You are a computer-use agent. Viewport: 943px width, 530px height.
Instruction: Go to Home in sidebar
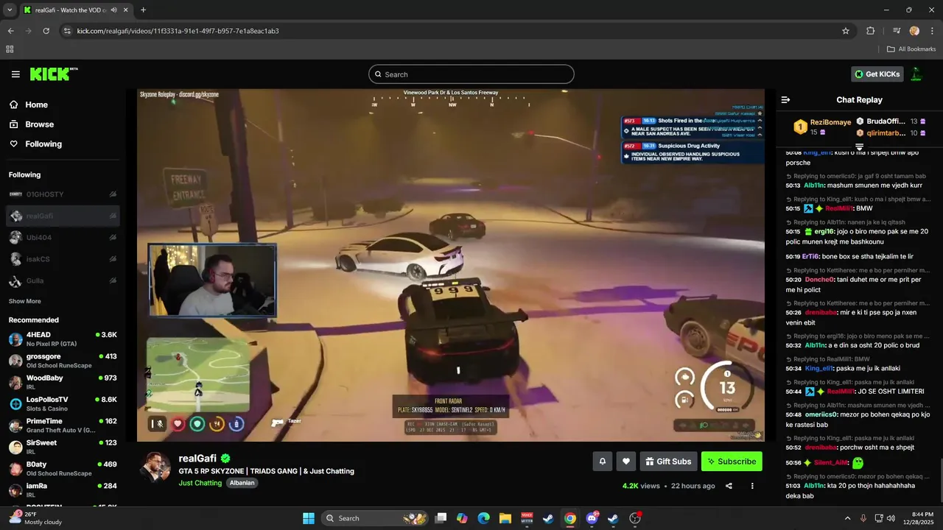pyautogui.click(x=36, y=105)
